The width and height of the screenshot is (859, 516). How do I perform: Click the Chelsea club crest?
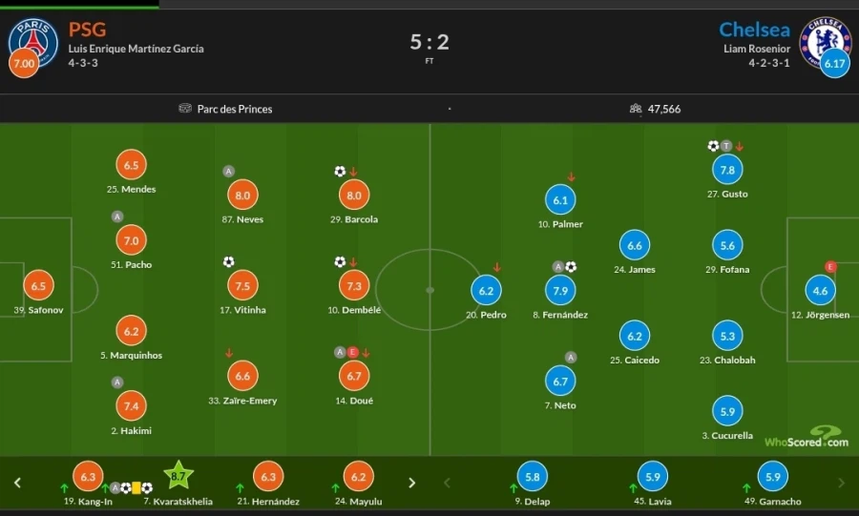click(825, 39)
